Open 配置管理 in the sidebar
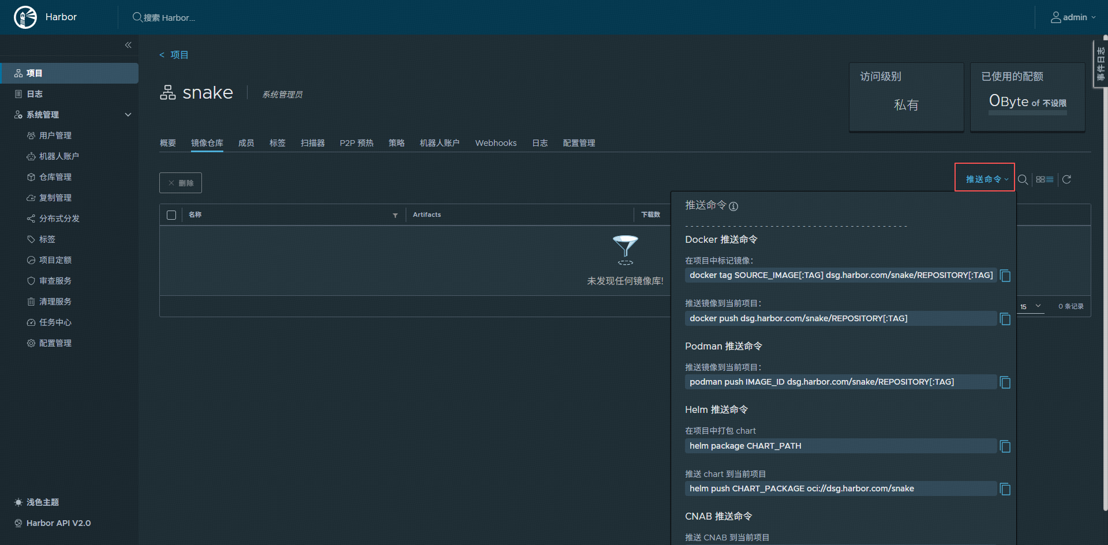 [55, 343]
